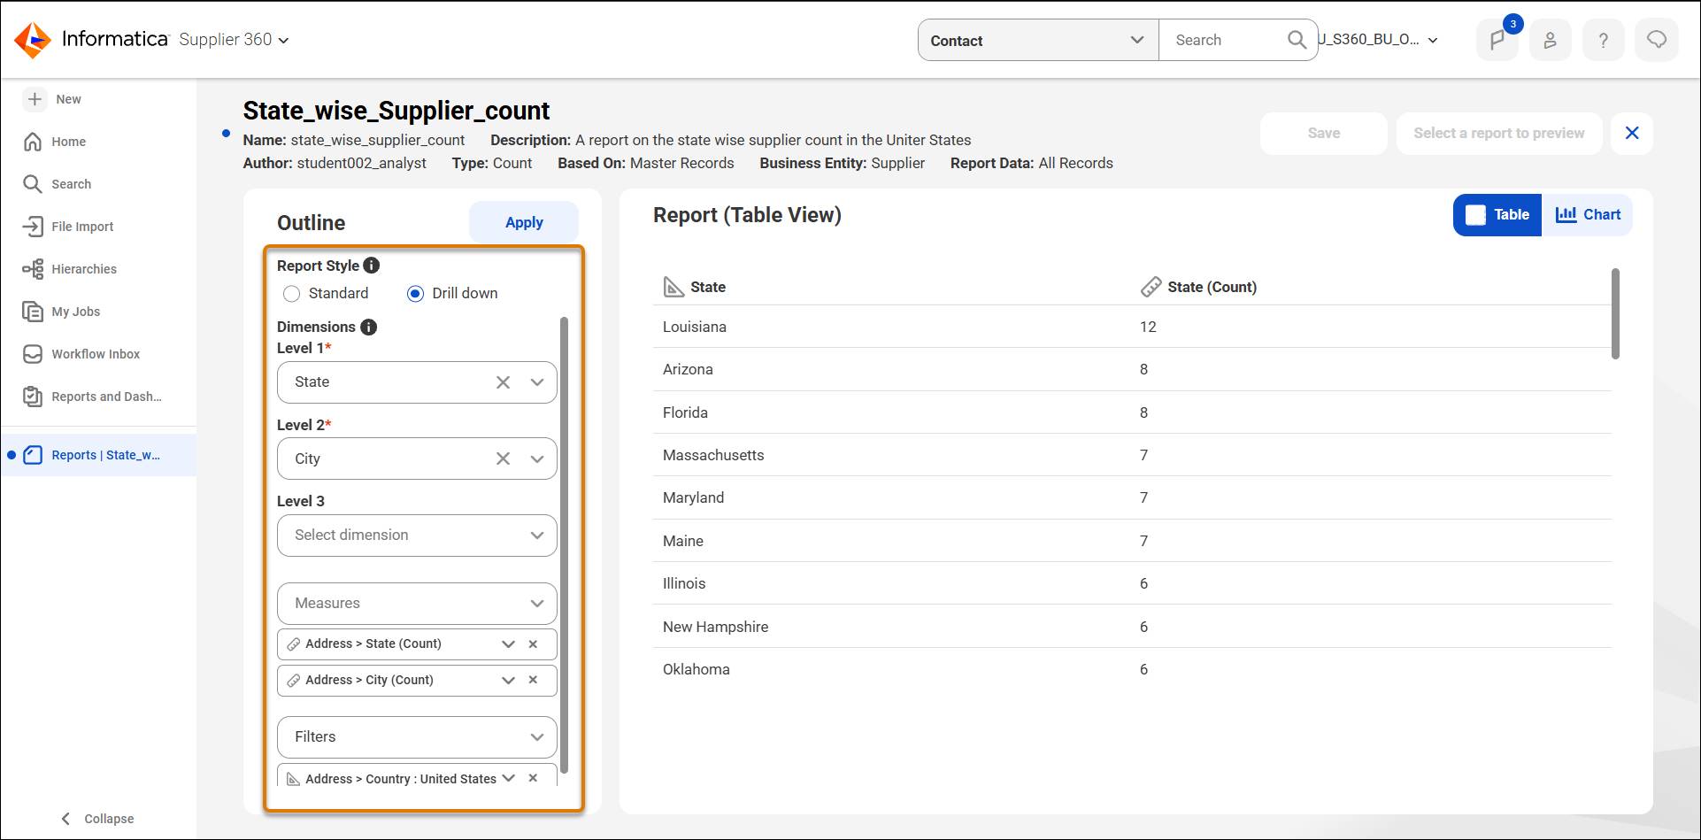This screenshot has height=840, width=1701.
Task: Click the Dimensions info icon
Action: (369, 327)
